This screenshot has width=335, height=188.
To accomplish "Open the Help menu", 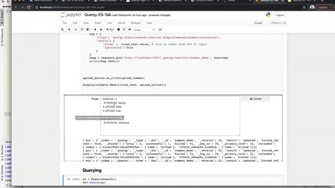I will [149, 23].
